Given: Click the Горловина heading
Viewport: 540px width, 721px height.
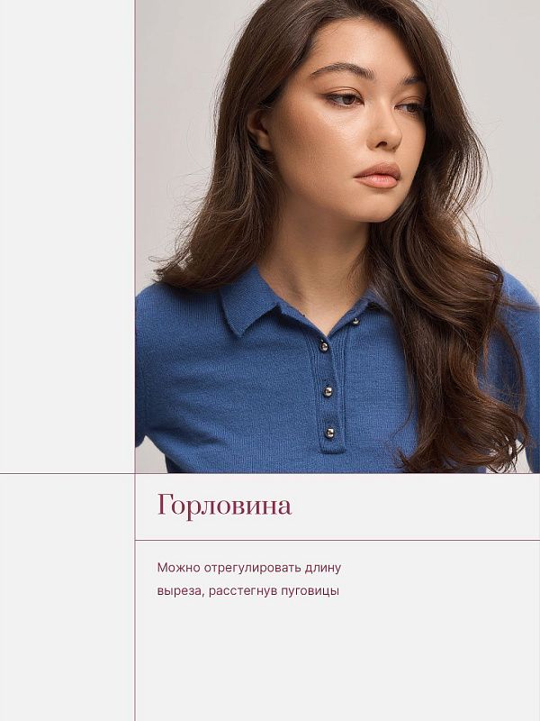Looking at the screenshot, I should (224, 507).
